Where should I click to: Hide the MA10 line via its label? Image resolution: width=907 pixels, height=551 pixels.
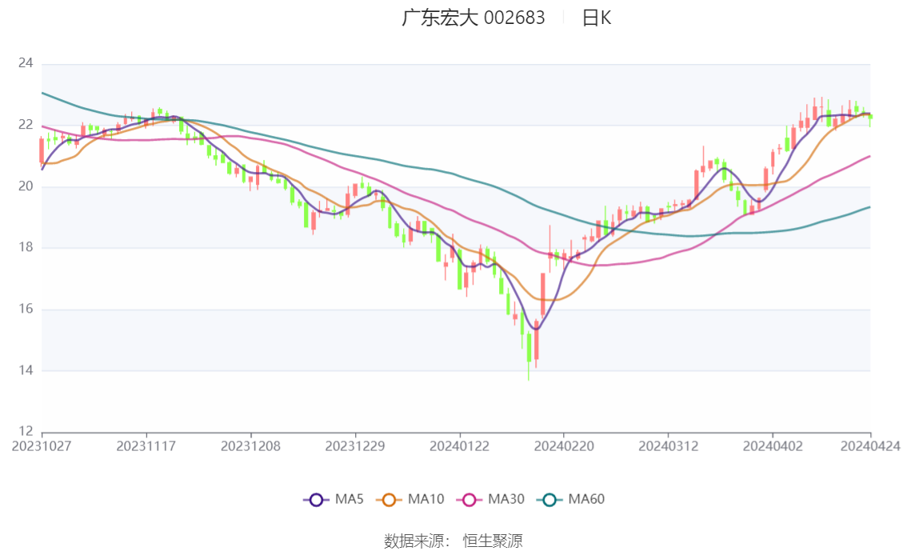click(426, 499)
